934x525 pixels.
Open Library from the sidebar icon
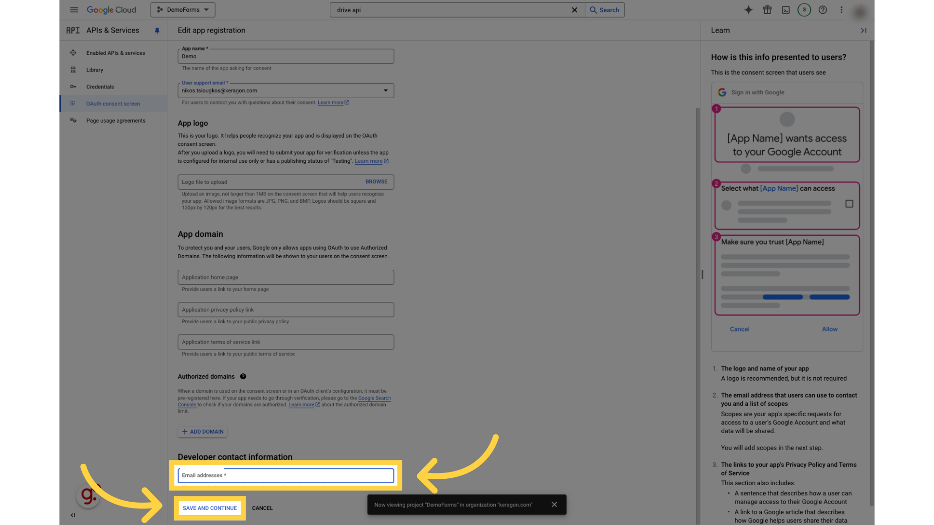coord(73,70)
